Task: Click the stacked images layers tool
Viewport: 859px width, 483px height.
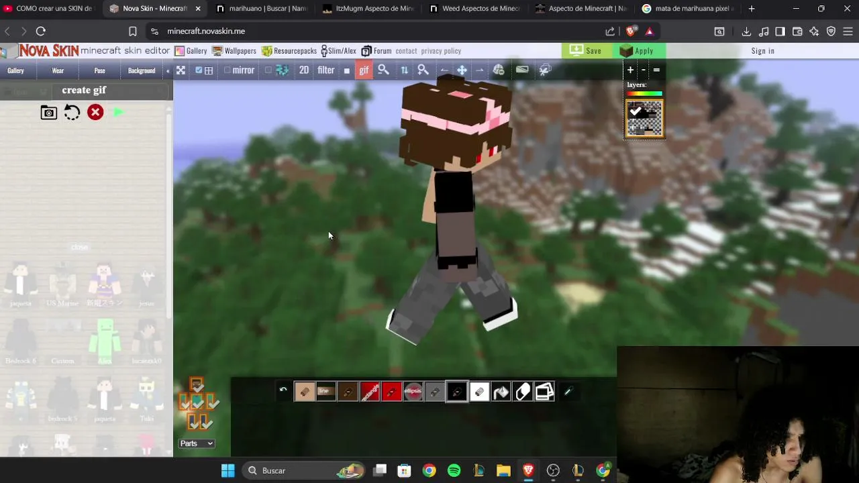Action: click(x=544, y=391)
